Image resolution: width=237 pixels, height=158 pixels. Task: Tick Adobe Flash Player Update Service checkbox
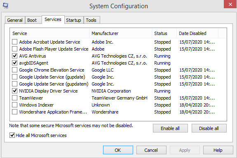pyautogui.click(x=15, y=49)
